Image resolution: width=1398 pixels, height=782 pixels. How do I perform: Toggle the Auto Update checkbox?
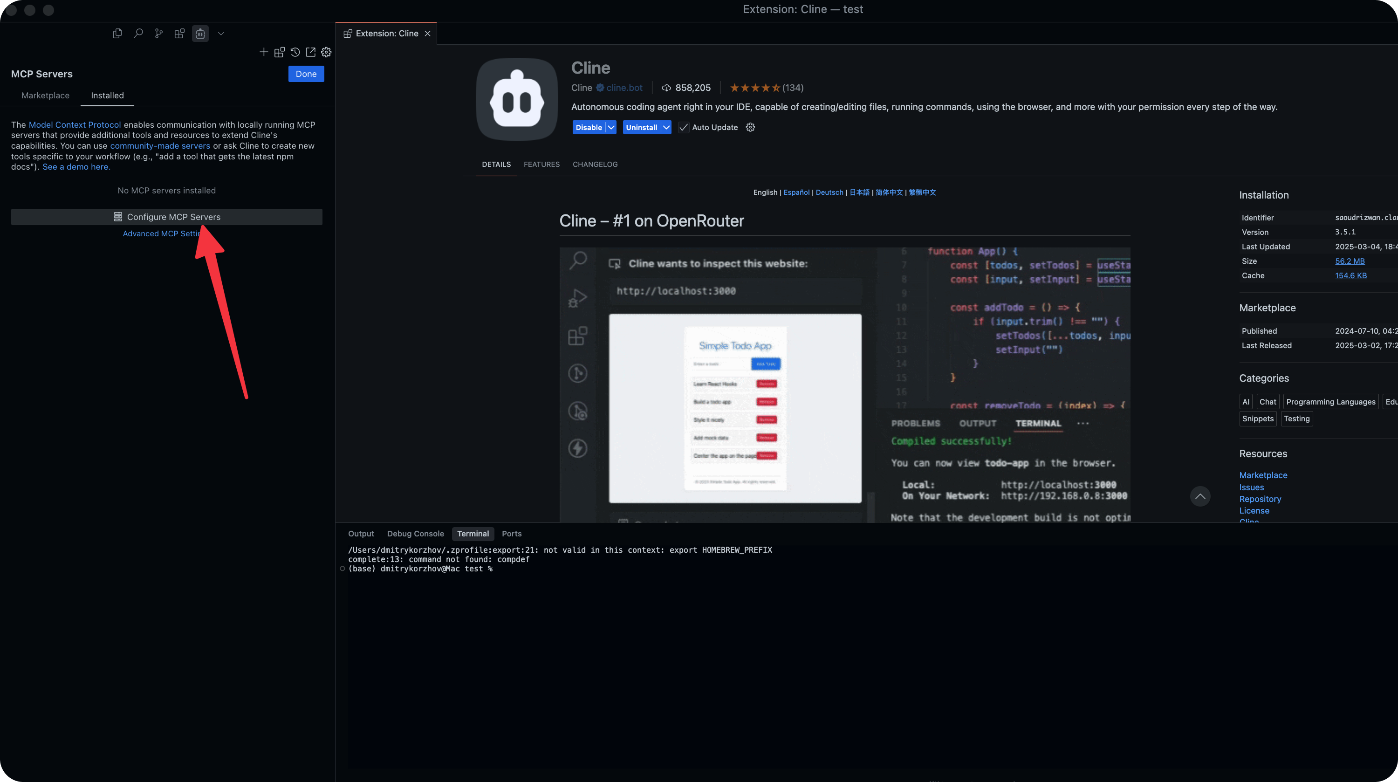(684, 128)
